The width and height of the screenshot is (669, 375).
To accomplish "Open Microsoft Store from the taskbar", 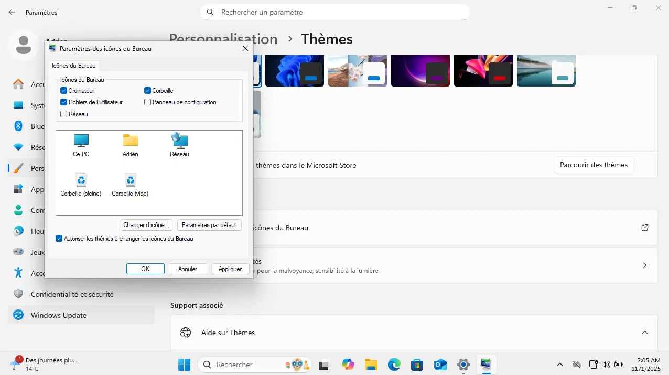I will click(417, 364).
